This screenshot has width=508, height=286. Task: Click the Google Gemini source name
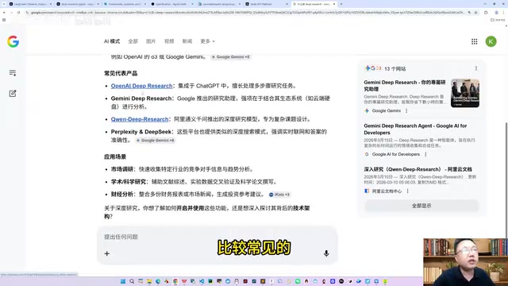(x=387, y=111)
